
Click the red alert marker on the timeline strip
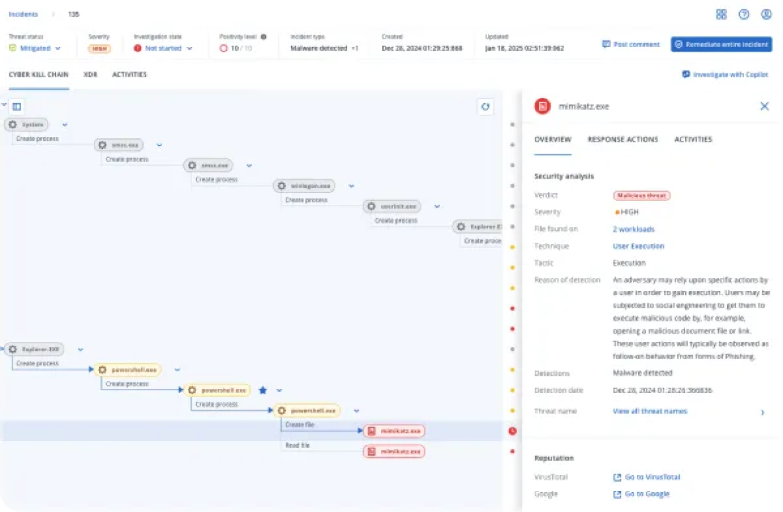tap(513, 431)
